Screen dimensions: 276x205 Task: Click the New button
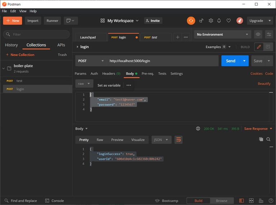click(13, 20)
